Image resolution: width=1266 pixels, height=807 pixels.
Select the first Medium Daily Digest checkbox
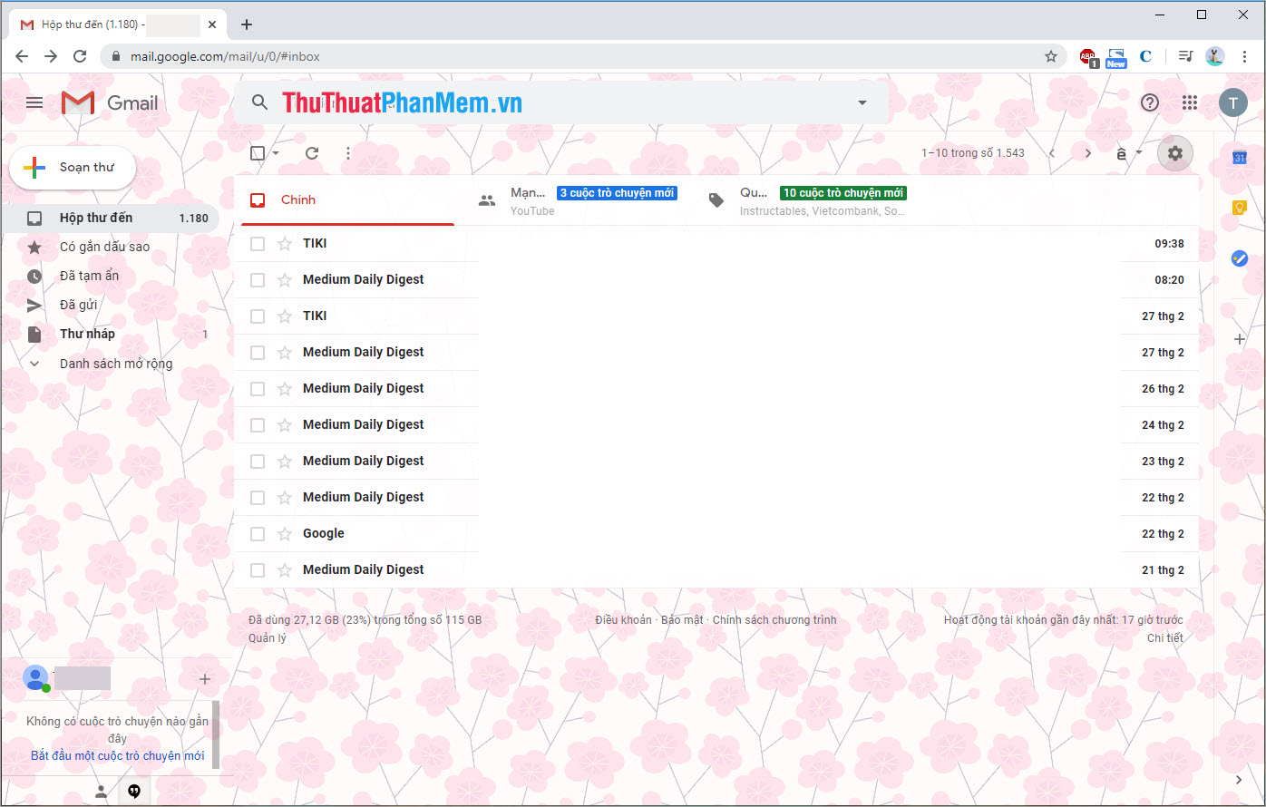pos(258,279)
